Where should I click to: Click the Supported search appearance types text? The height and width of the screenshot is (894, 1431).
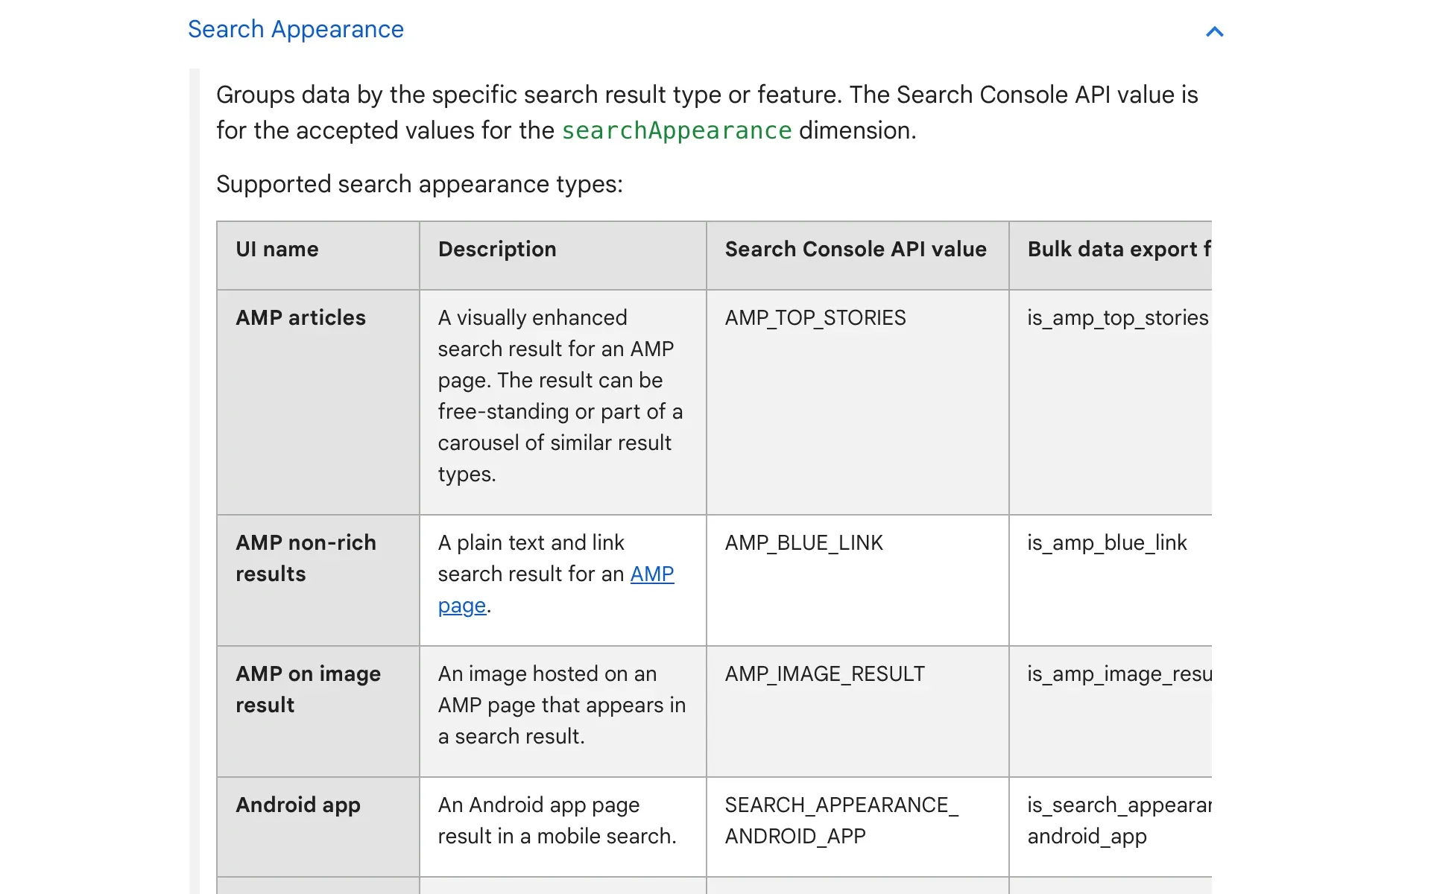[x=419, y=184]
